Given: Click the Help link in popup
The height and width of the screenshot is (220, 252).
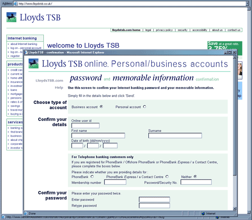Looking at the screenshot, I should (x=59, y=88).
